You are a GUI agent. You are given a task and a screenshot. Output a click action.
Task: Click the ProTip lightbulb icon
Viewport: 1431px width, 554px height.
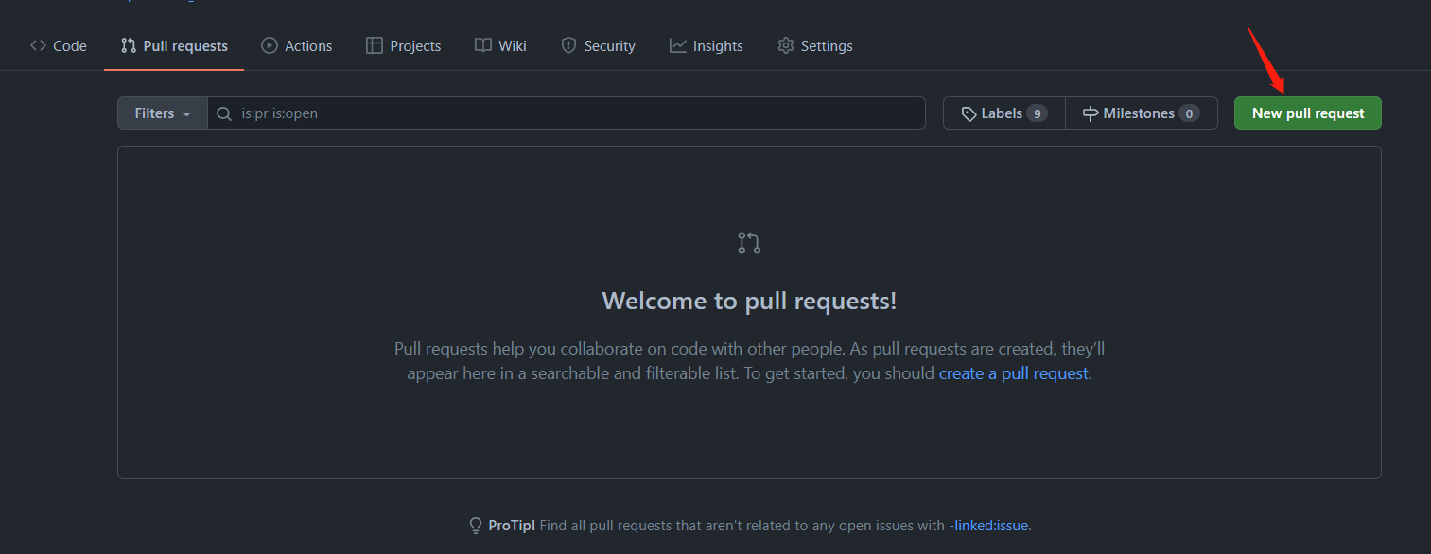click(476, 526)
